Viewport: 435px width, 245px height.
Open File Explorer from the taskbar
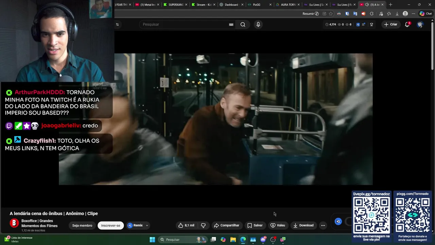pyautogui.click(x=233, y=240)
